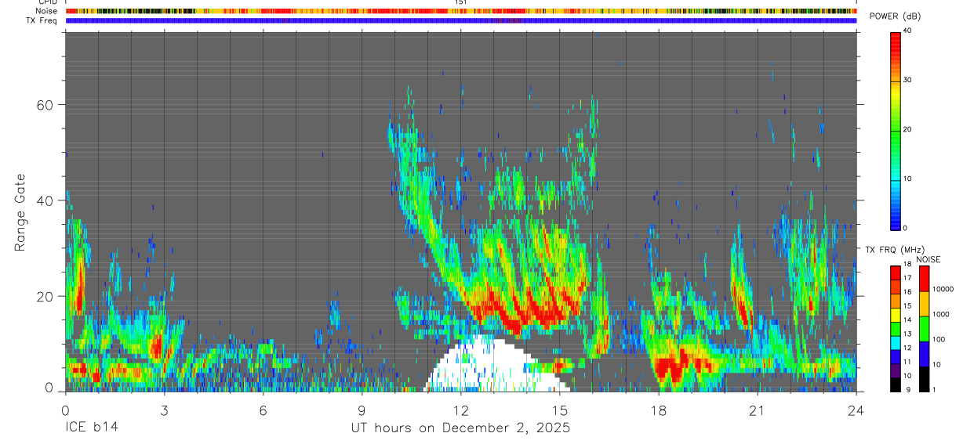Screen dimensions: 963x444
Task: Select the black swatch of NOISE legend
Action: (x=924, y=379)
